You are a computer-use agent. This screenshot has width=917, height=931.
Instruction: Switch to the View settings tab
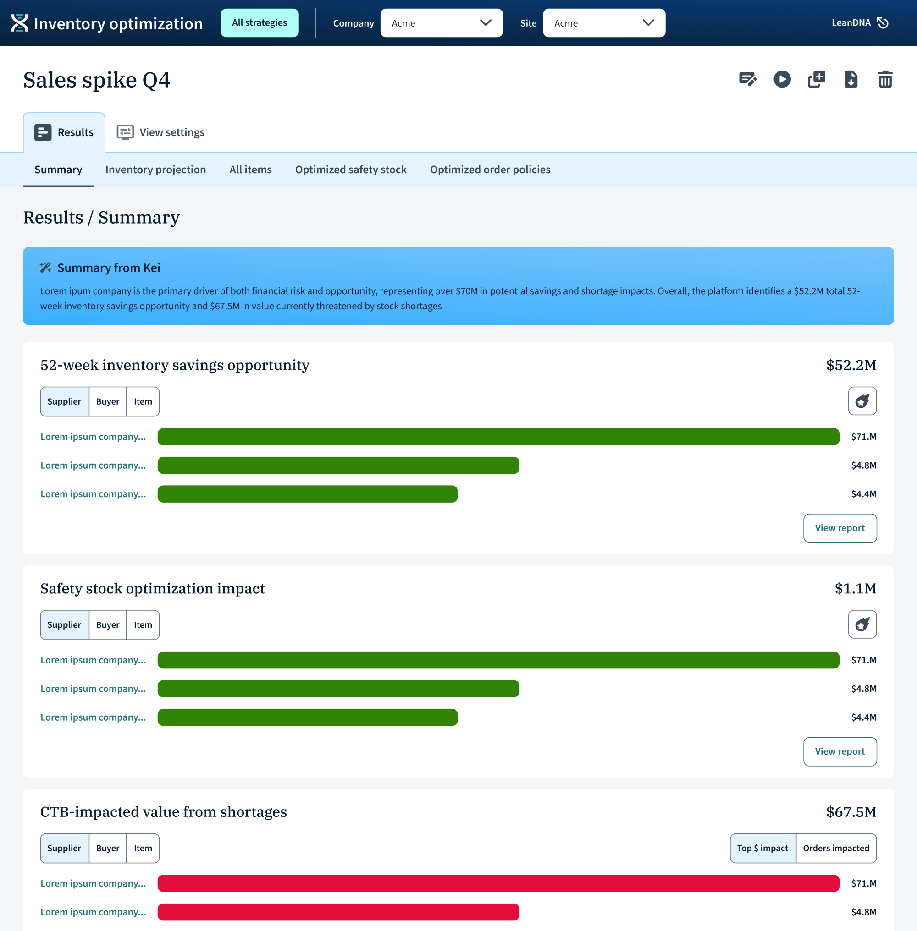pyautogui.click(x=161, y=132)
